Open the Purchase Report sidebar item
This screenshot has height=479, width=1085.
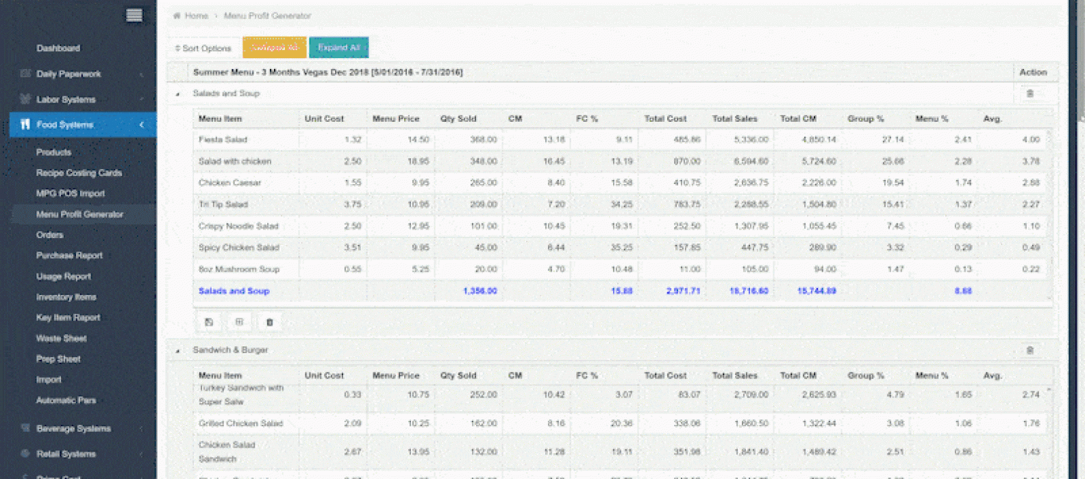[x=69, y=255]
